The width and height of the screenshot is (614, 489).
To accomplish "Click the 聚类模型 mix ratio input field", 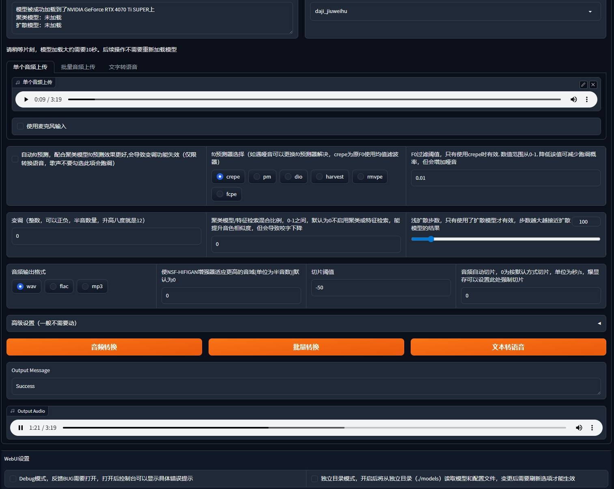I will (x=306, y=244).
